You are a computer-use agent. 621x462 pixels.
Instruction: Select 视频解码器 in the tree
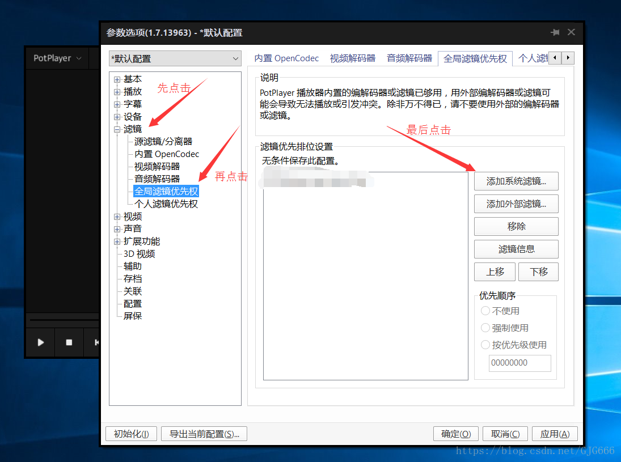pos(157,166)
